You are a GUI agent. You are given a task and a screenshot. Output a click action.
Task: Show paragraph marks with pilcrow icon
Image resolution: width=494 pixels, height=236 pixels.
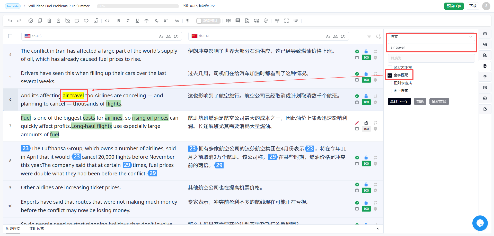click(188, 21)
